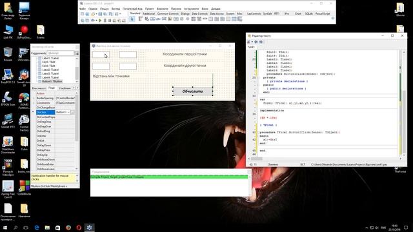
Task: Pause program execution in Lazarus toolbar
Action: point(105,20)
